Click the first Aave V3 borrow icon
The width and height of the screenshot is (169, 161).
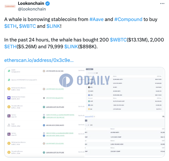coord(9,116)
